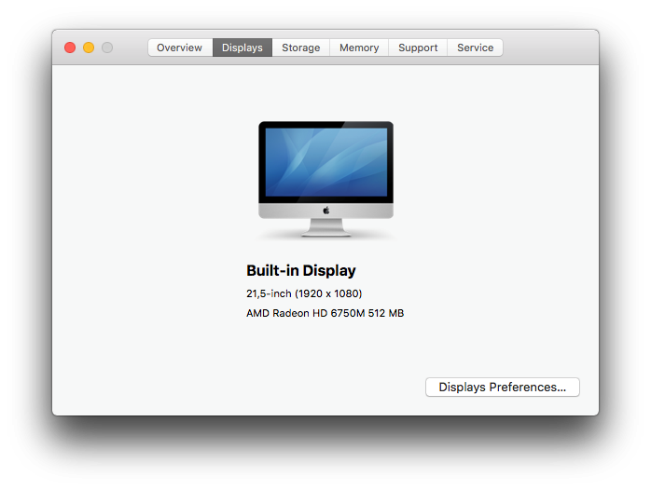Screen dimensions: 651x490
Task: Go to the Memory tab
Action: click(359, 48)
